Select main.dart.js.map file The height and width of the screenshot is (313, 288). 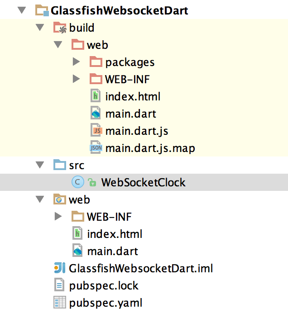(150, 148)
